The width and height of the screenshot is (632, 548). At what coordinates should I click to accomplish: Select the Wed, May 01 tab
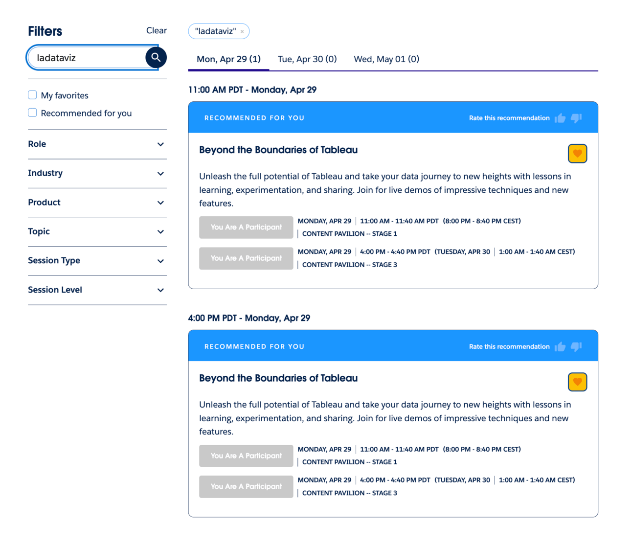pyautogui.click(x=386, y=59)
